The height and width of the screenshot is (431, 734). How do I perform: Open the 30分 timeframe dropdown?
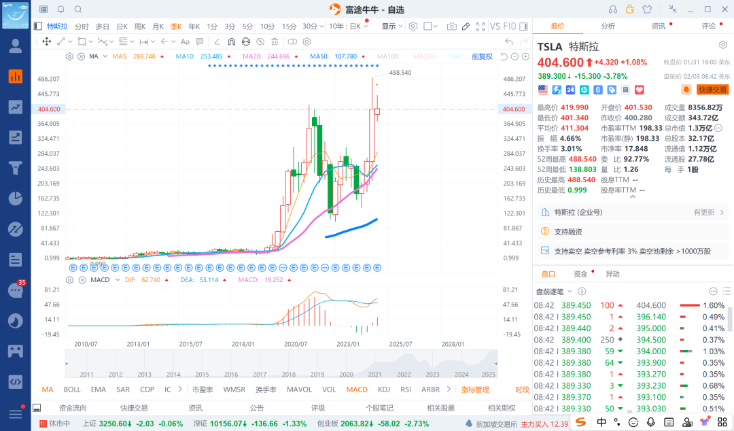coord(313,27)
